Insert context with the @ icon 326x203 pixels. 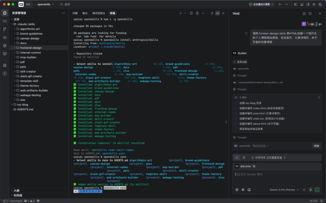(237, 189)
